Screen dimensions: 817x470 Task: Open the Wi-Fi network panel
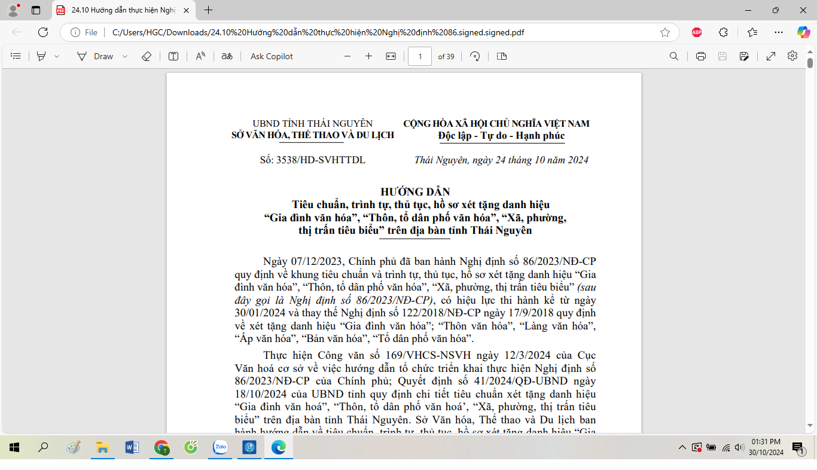click(x=725, y=447)
